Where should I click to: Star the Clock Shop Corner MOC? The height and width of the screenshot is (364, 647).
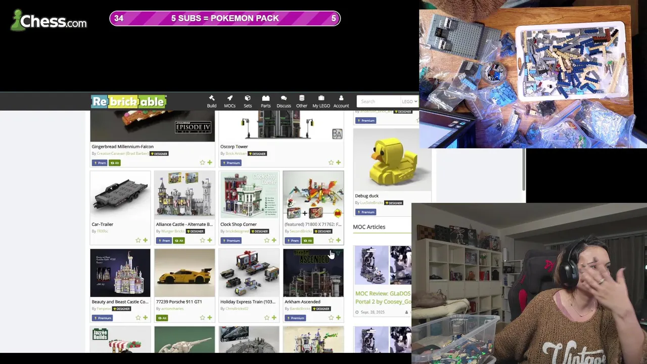pyautogui.click(x=266, y=241)
